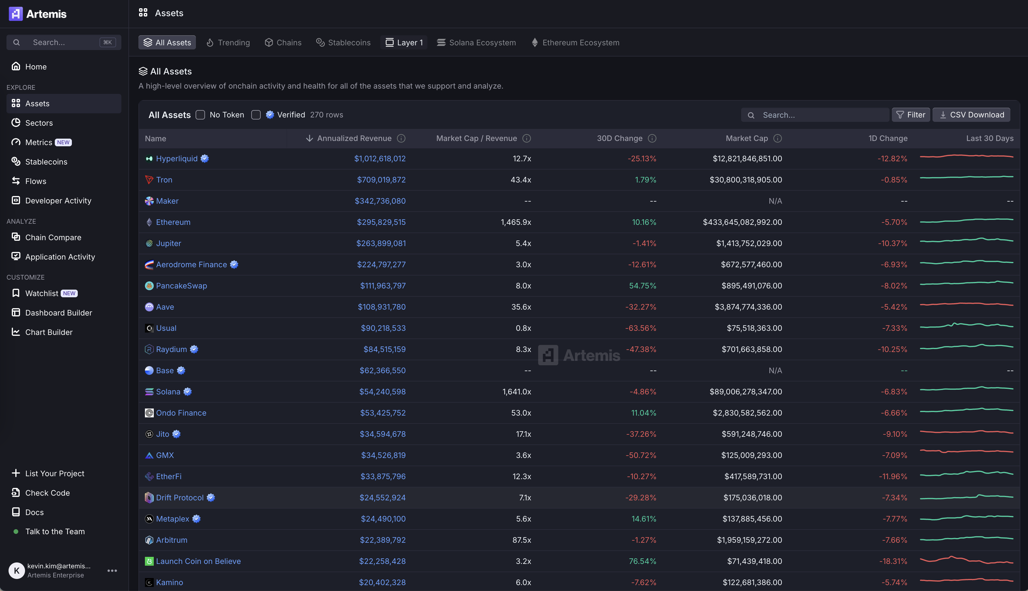
Task: Click the Solana logo icon
Action: pyautogui.click(x=149, y=392)
